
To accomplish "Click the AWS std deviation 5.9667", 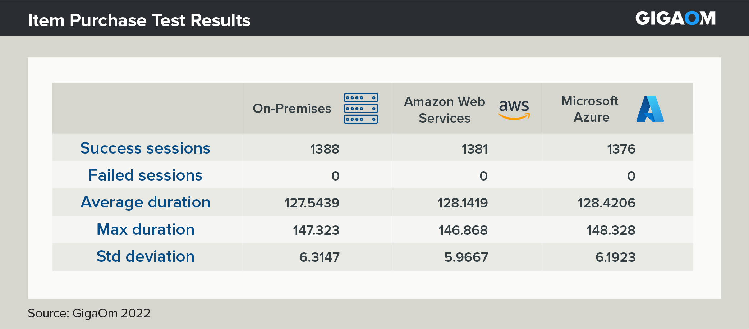I will [x=466, y=257].
